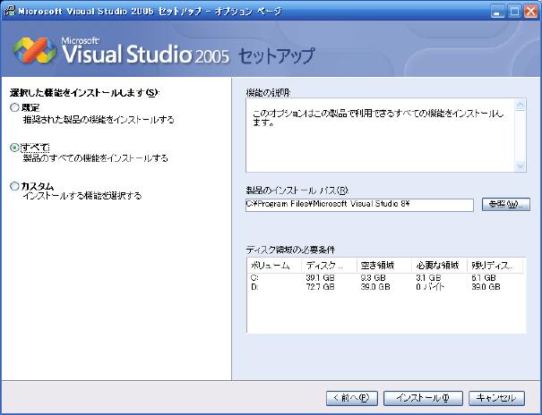Select the すべて full install radio button
The height and width of the screenshot is (415, 542).
tap(14, 148)
